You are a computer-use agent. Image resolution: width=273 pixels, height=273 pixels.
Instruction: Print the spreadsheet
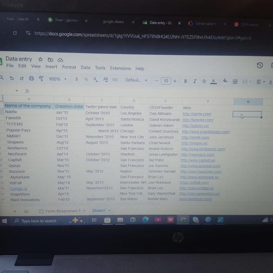(x=31, y=79)
